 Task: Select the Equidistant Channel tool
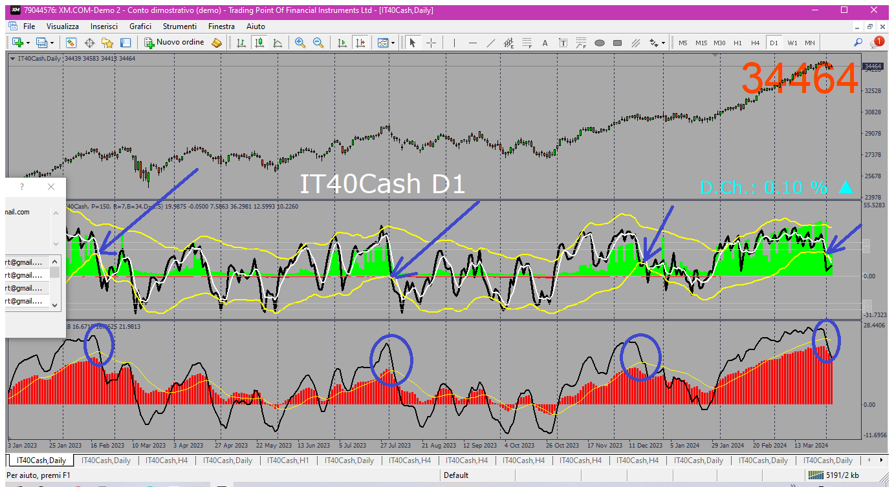(509, 43)
